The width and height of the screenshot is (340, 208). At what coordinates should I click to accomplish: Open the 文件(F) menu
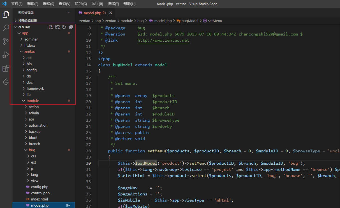(17, 4)
